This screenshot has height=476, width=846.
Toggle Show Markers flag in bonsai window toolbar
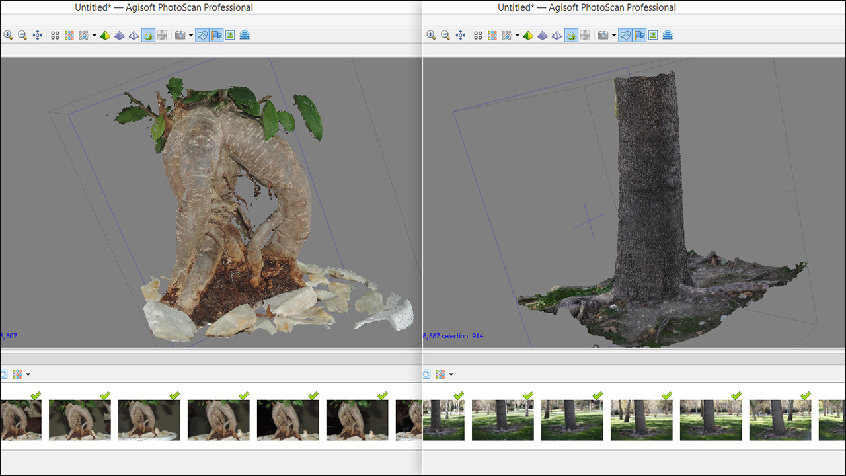216,36
